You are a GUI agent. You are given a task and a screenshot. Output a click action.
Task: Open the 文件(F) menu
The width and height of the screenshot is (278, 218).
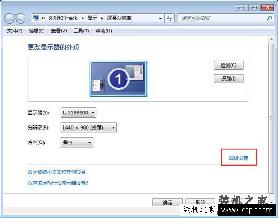[x=15, y=31]
